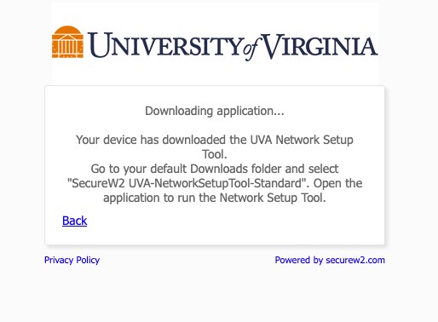The image size is (438, 322).
Task: Click the word VIRGINIA in the logo
Action: click(x=320, y=45)
